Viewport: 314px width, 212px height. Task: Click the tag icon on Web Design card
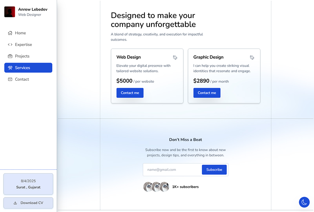[175, 58]
